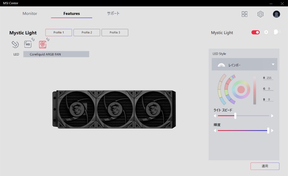Select Profile 2
The height and width of the screenshot is (176, 288).
(87, 32)
